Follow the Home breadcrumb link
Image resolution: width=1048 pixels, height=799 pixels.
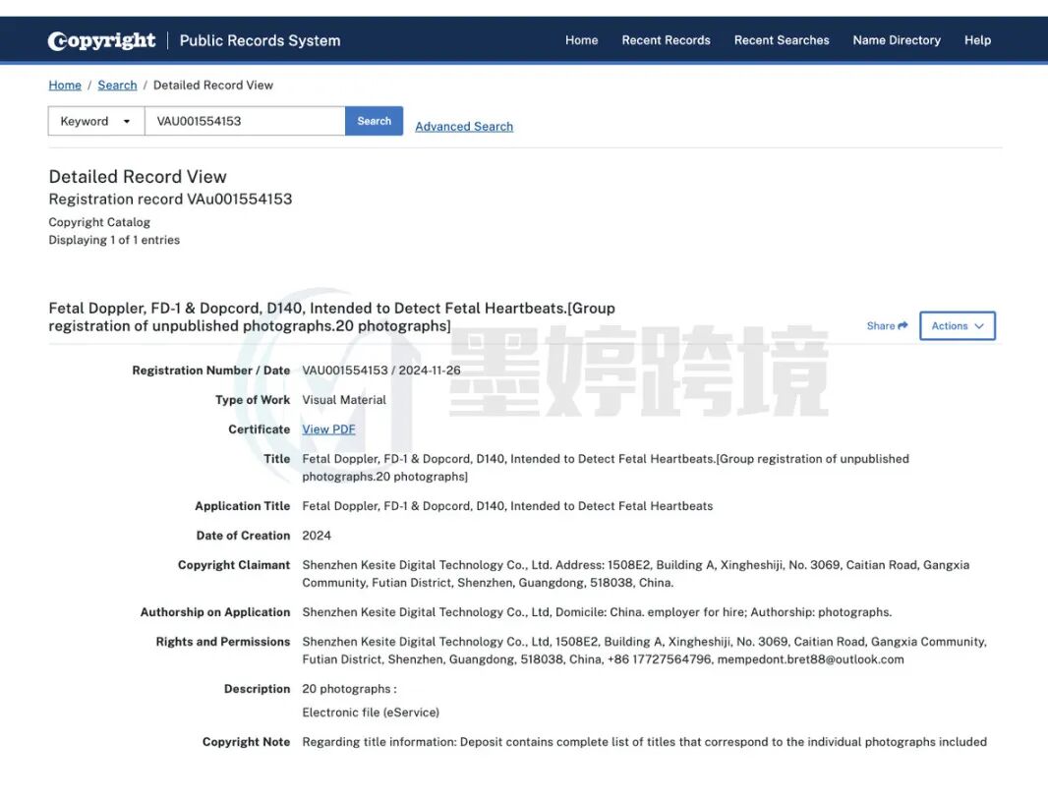pyautogui.click(x=65, y=85)
